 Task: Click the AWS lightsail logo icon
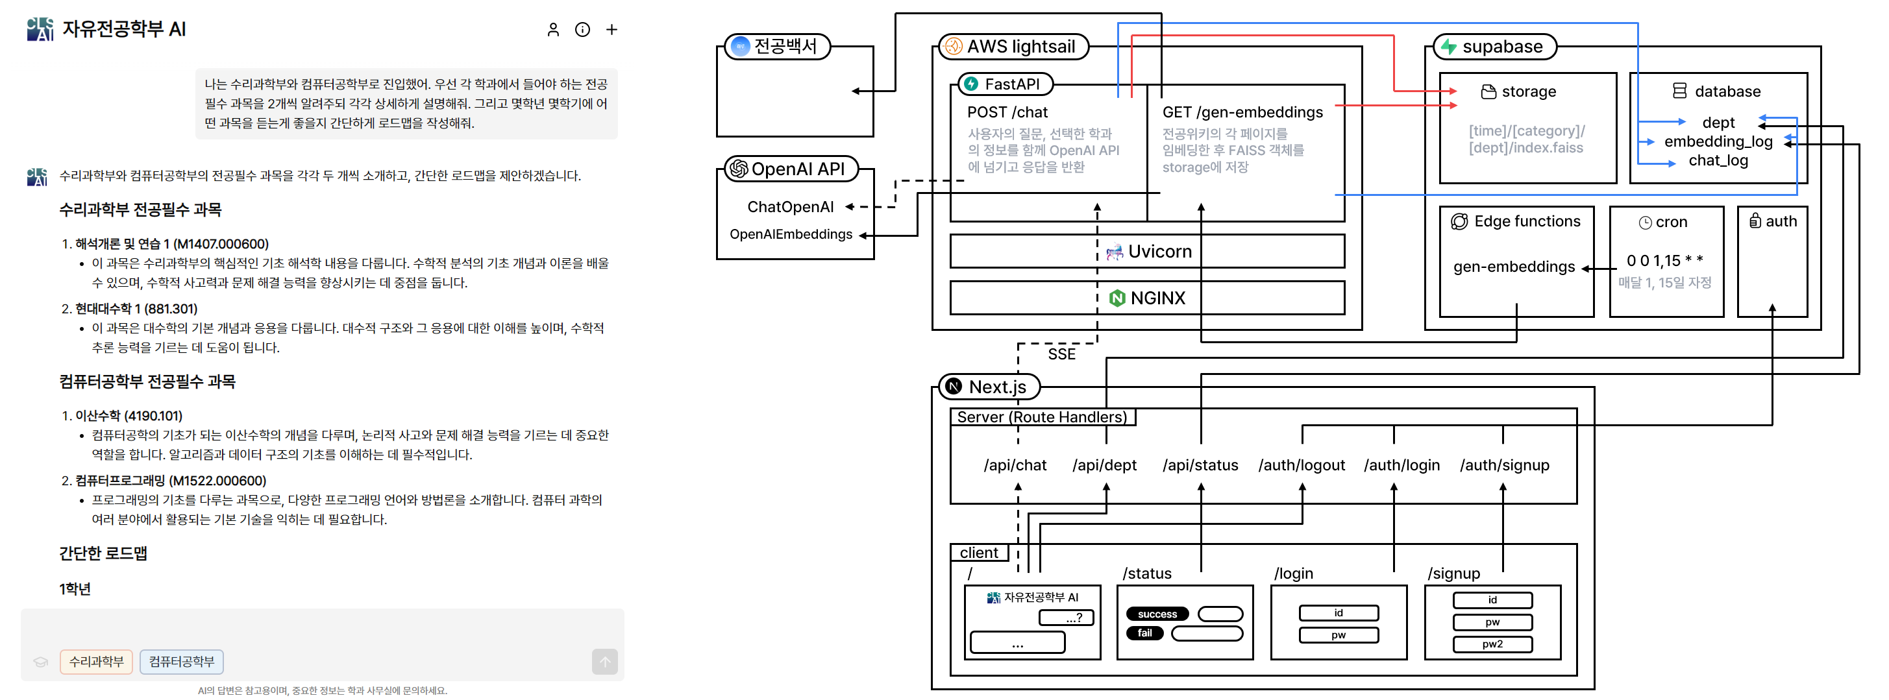coord(952,46)
